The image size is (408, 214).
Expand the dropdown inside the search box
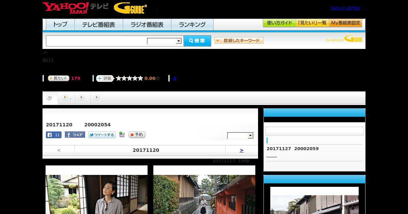click(x=165, y=41)
